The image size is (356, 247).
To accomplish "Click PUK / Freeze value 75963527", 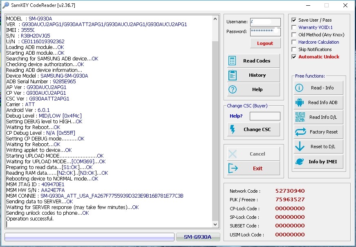I will coord(290,199).
